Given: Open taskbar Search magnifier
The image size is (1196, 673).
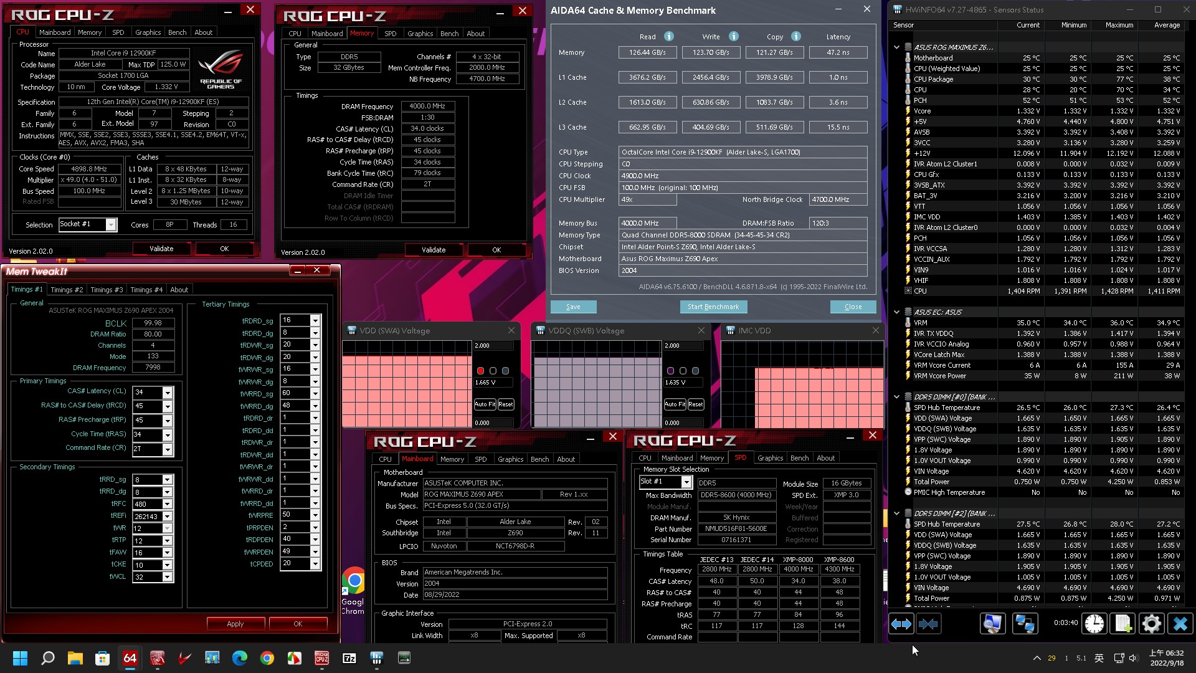Looking at the screenshot, I should (x=48, y=658).
